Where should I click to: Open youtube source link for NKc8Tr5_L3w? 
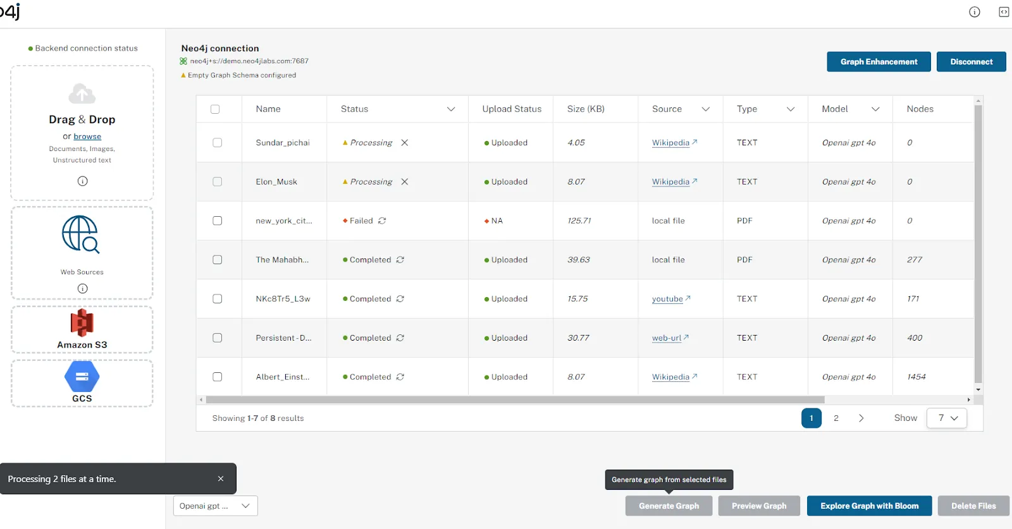[x=671, y=299]
